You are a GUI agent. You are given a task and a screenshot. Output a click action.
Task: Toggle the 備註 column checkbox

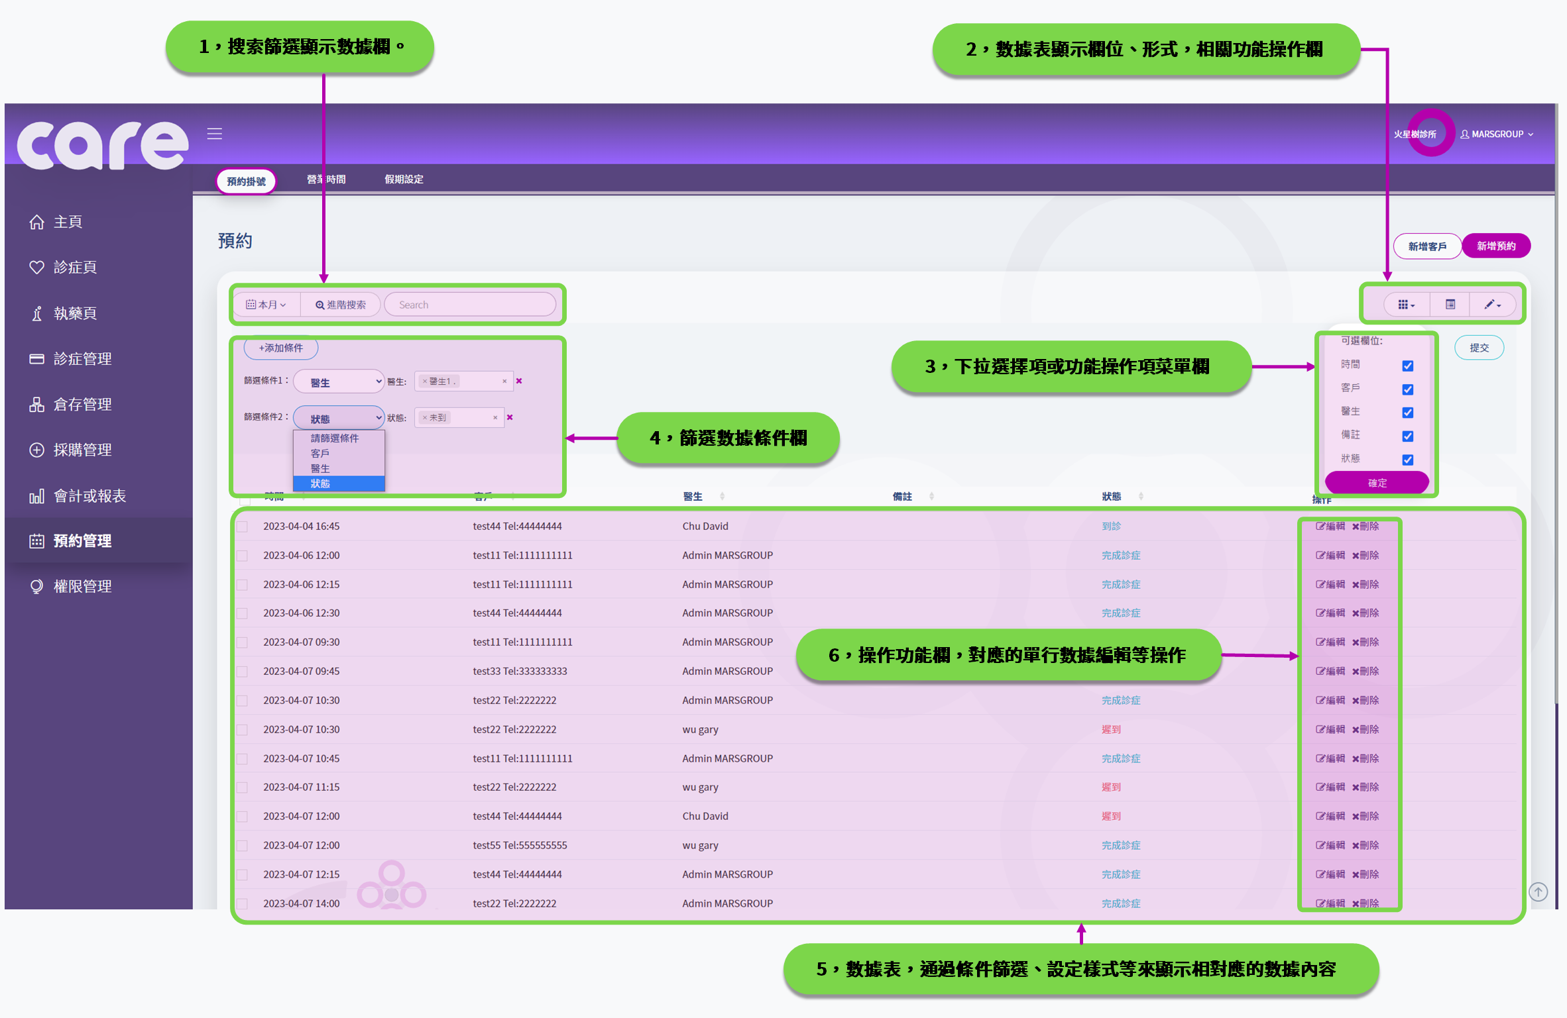[1408, 436]
